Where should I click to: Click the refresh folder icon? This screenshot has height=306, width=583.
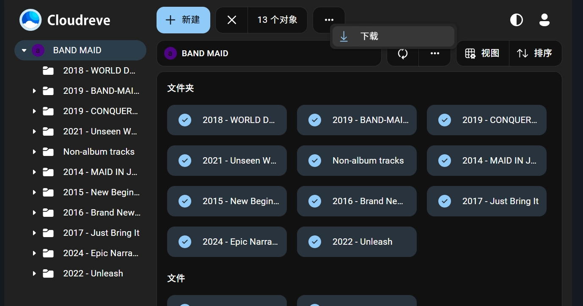[x=403, y=53]
